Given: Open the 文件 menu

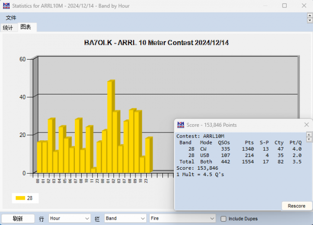Looking at the screenshot, I should 11,18.
